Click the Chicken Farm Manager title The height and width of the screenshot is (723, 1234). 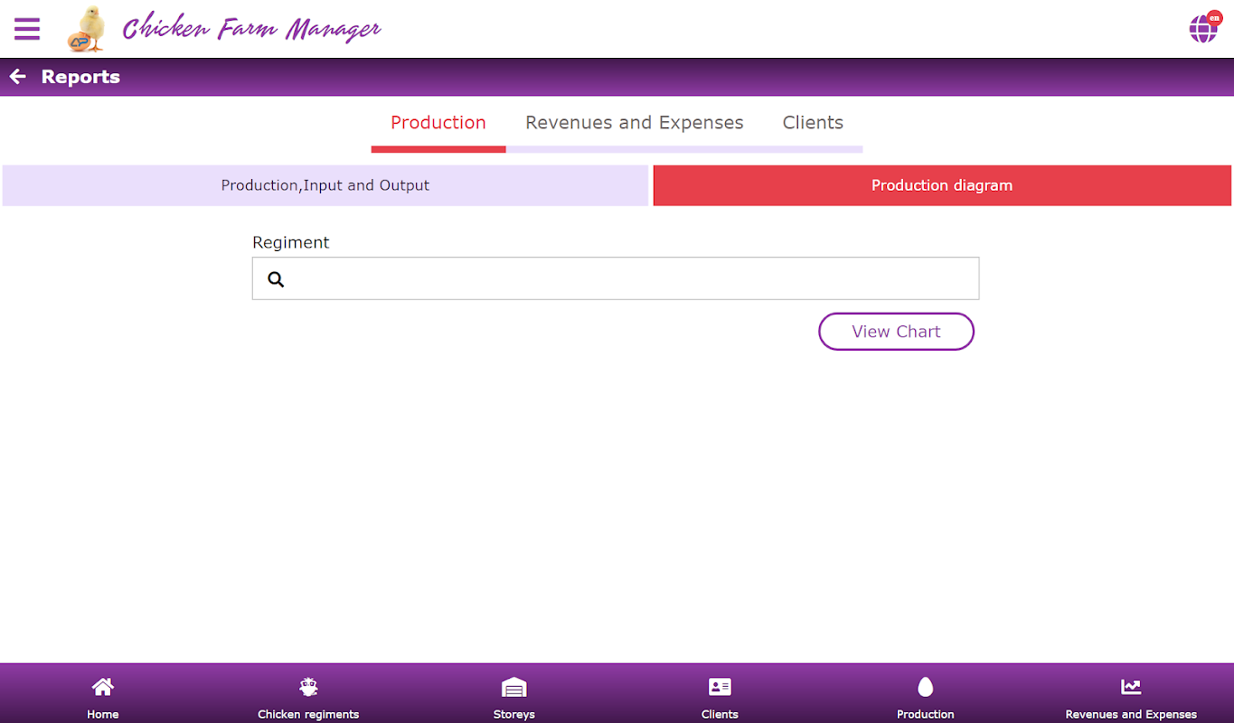coord(251,29)
